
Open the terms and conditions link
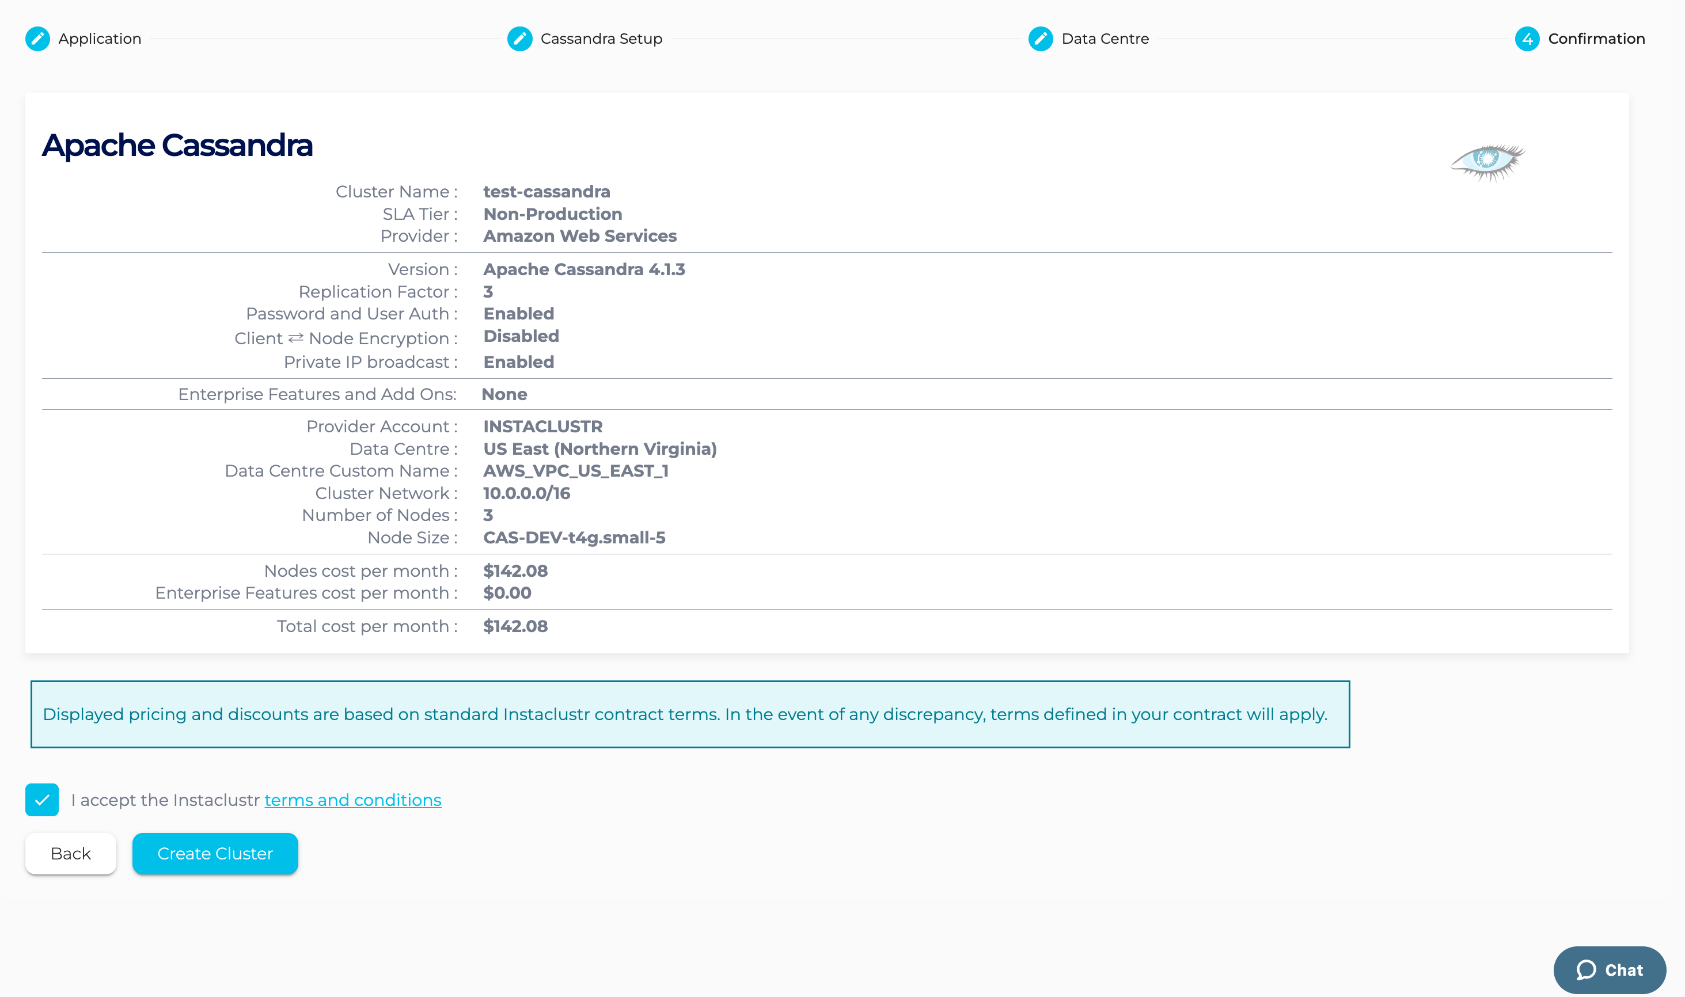352,800
